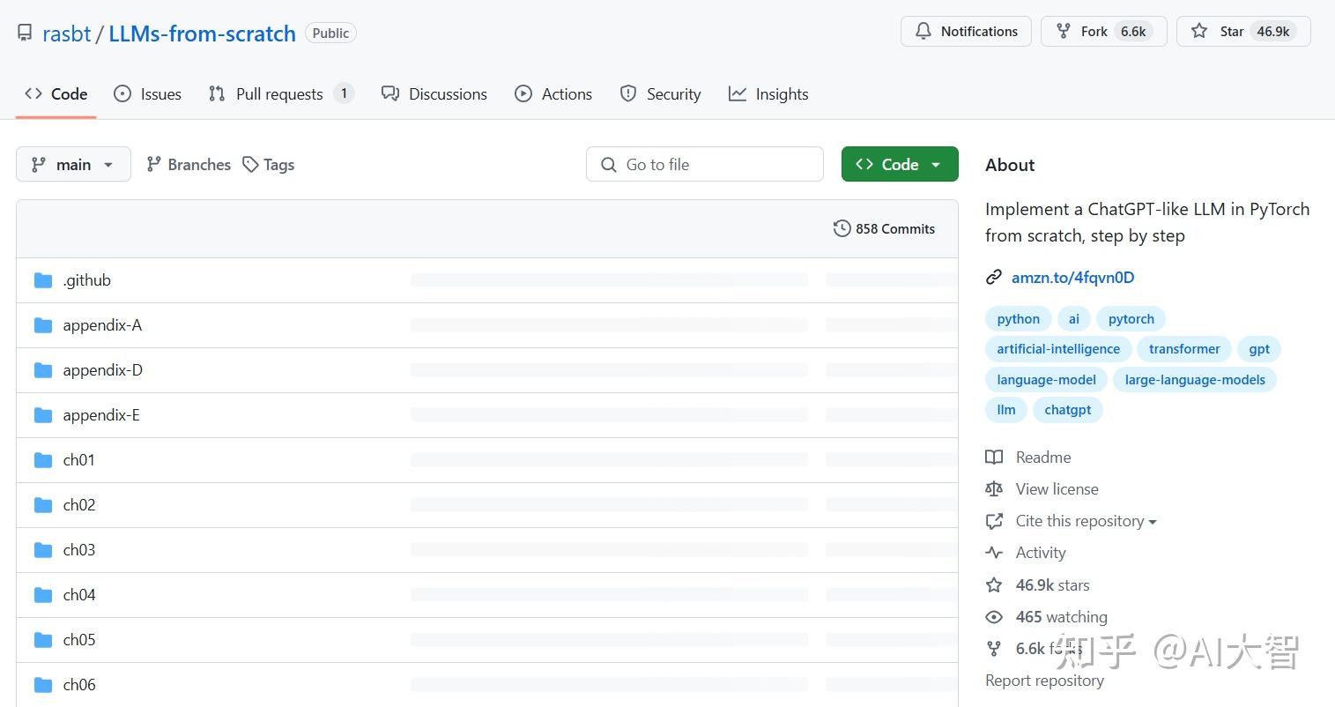Viewport: 1335px width, 707px height.
Task: Open the Pull requests tab
Action: pyautogui.click(x=279, y=94)
